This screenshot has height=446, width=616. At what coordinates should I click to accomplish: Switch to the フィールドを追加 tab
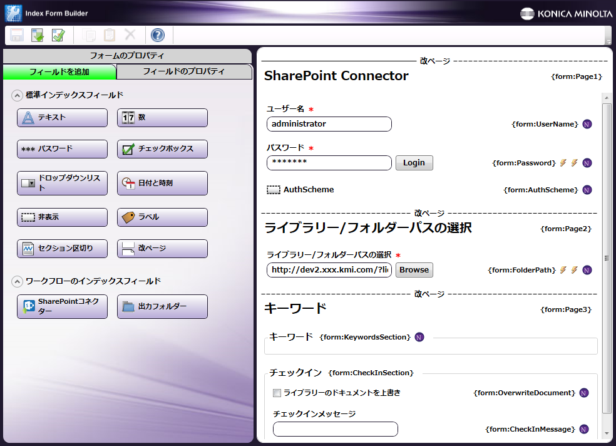(59, 72)
